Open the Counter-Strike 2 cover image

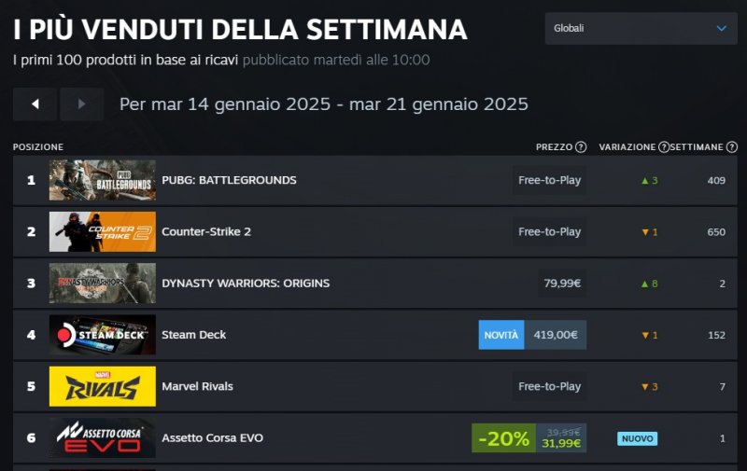point(103,231)
